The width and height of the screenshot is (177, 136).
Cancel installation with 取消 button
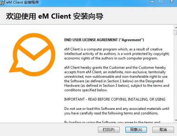point(163,130)
